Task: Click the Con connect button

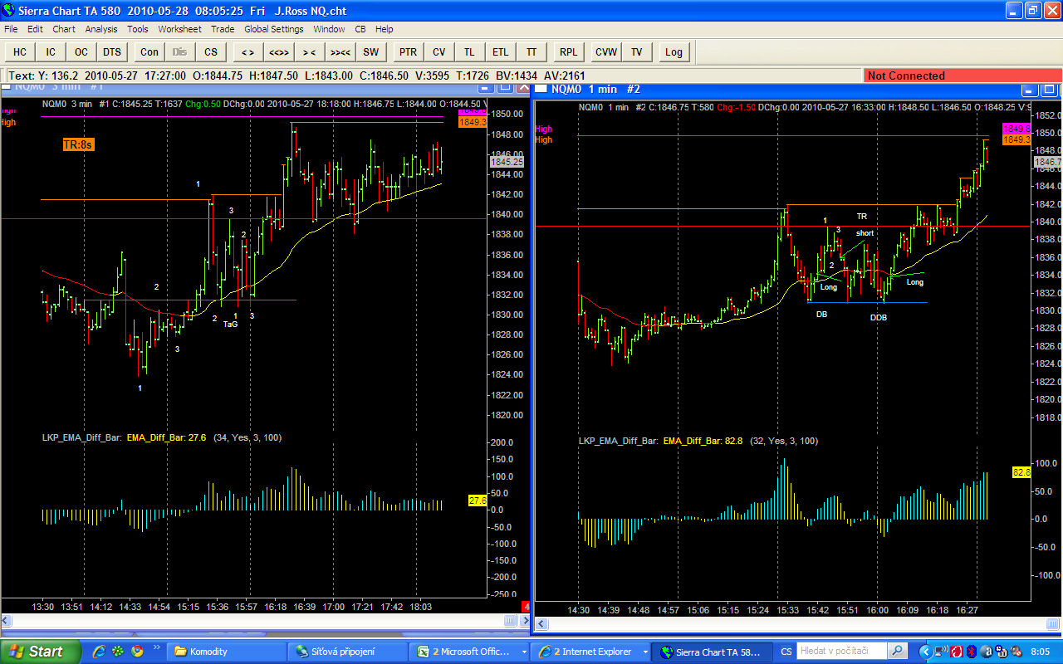Action: pyautogui.click(x=149, y=52)
